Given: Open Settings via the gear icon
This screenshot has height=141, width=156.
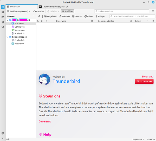Looking at the screenshot, I should [3, 133].
